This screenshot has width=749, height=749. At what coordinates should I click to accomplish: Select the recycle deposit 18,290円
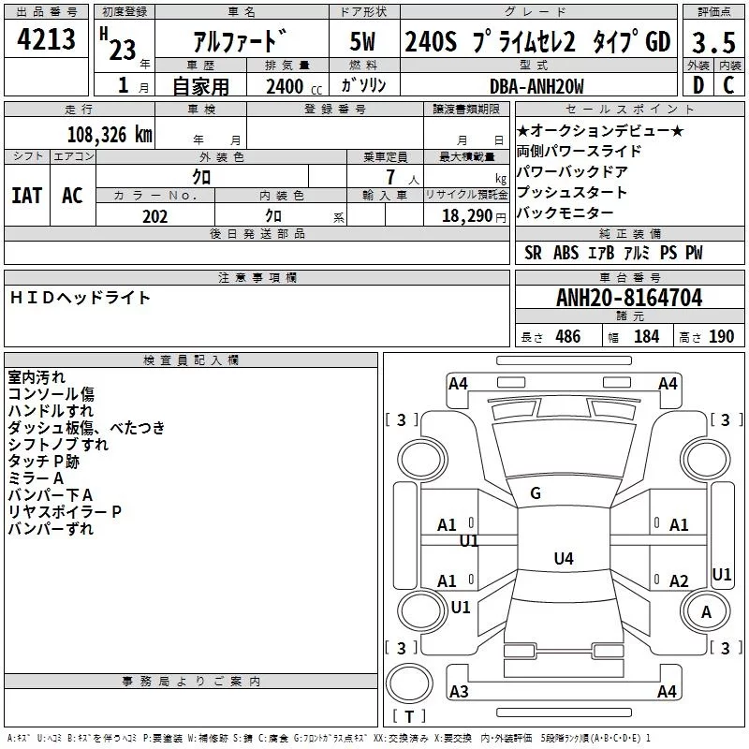474,216
